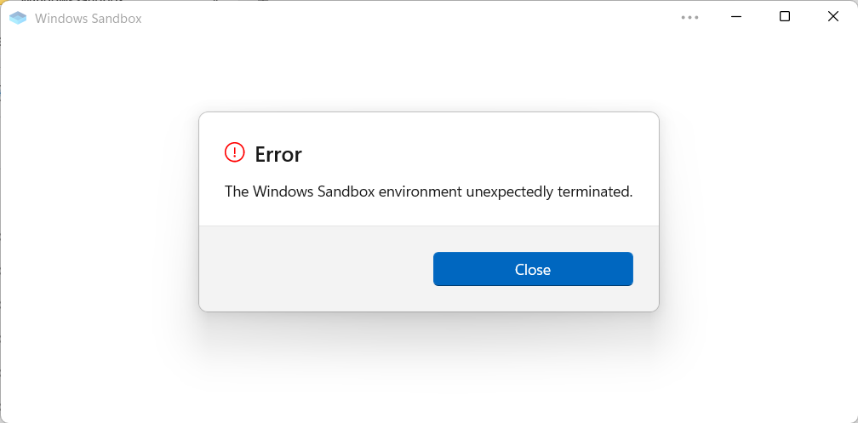Screen dimensions: 858x423
Task: Click the divider line above the dialog footer
Action: coord(429,226)
